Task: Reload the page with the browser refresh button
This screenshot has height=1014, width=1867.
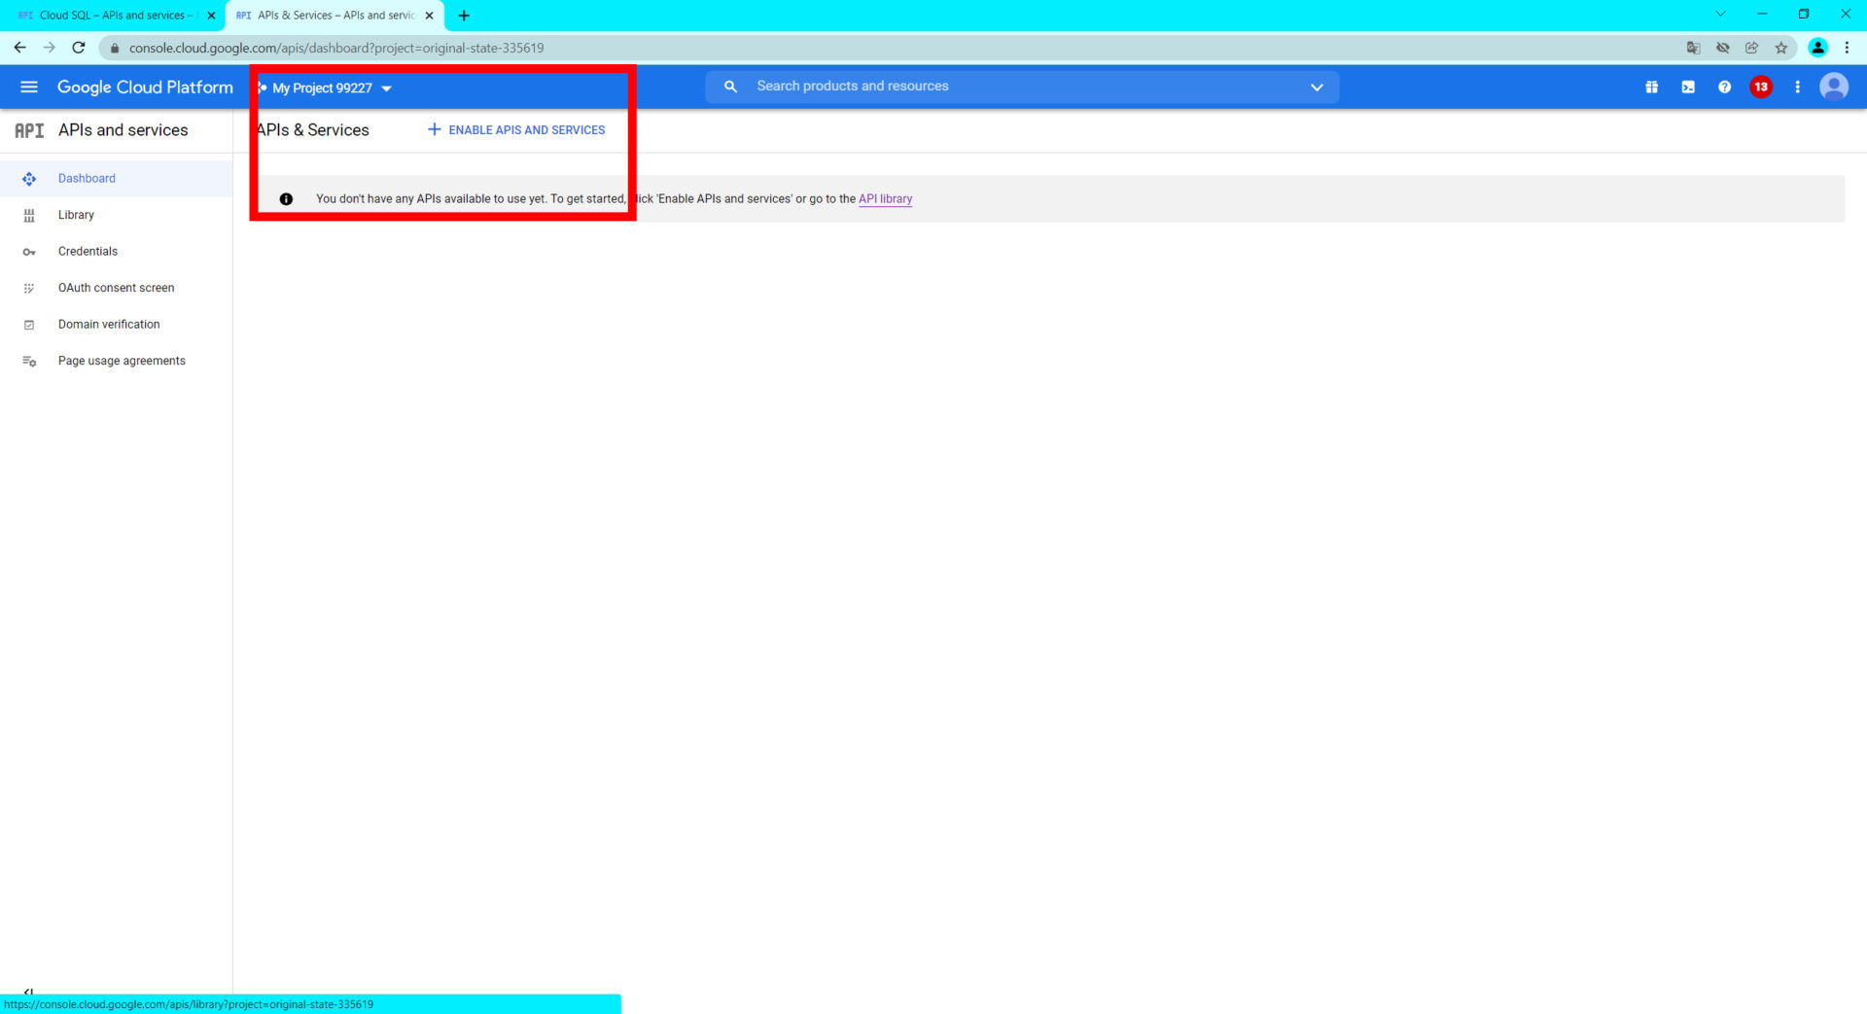Action: (x=79, y=48)
